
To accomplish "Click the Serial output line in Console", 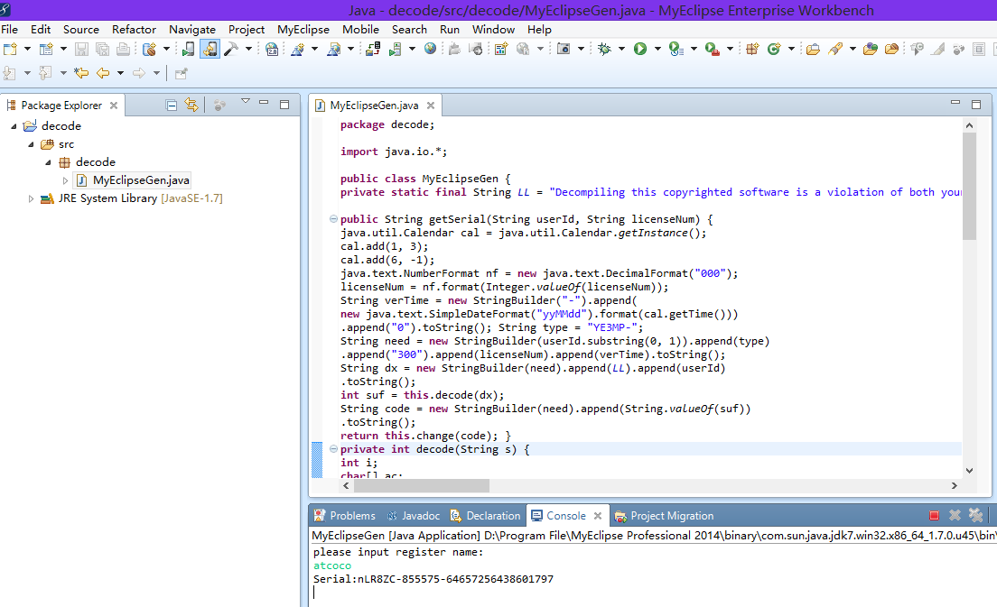I will [433, 579].
